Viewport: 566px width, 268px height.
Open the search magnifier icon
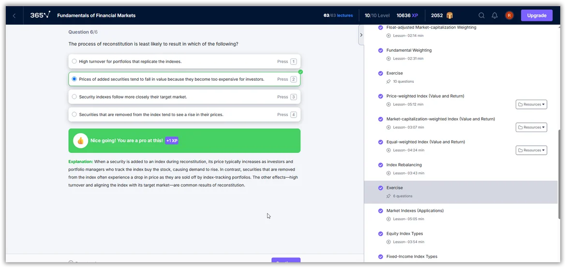pyautogui.click(x=481, y=15)
